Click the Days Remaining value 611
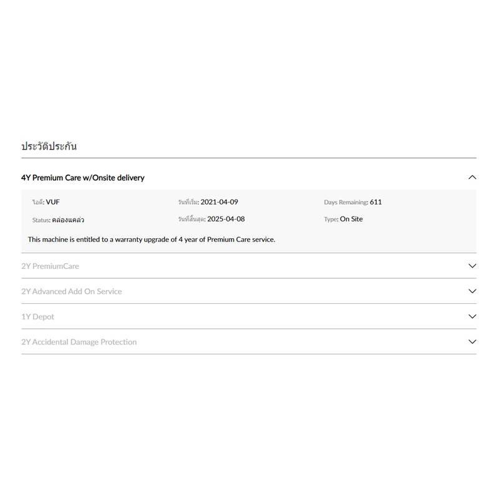This screenshot has height=499, width=499. click(375, 202)
